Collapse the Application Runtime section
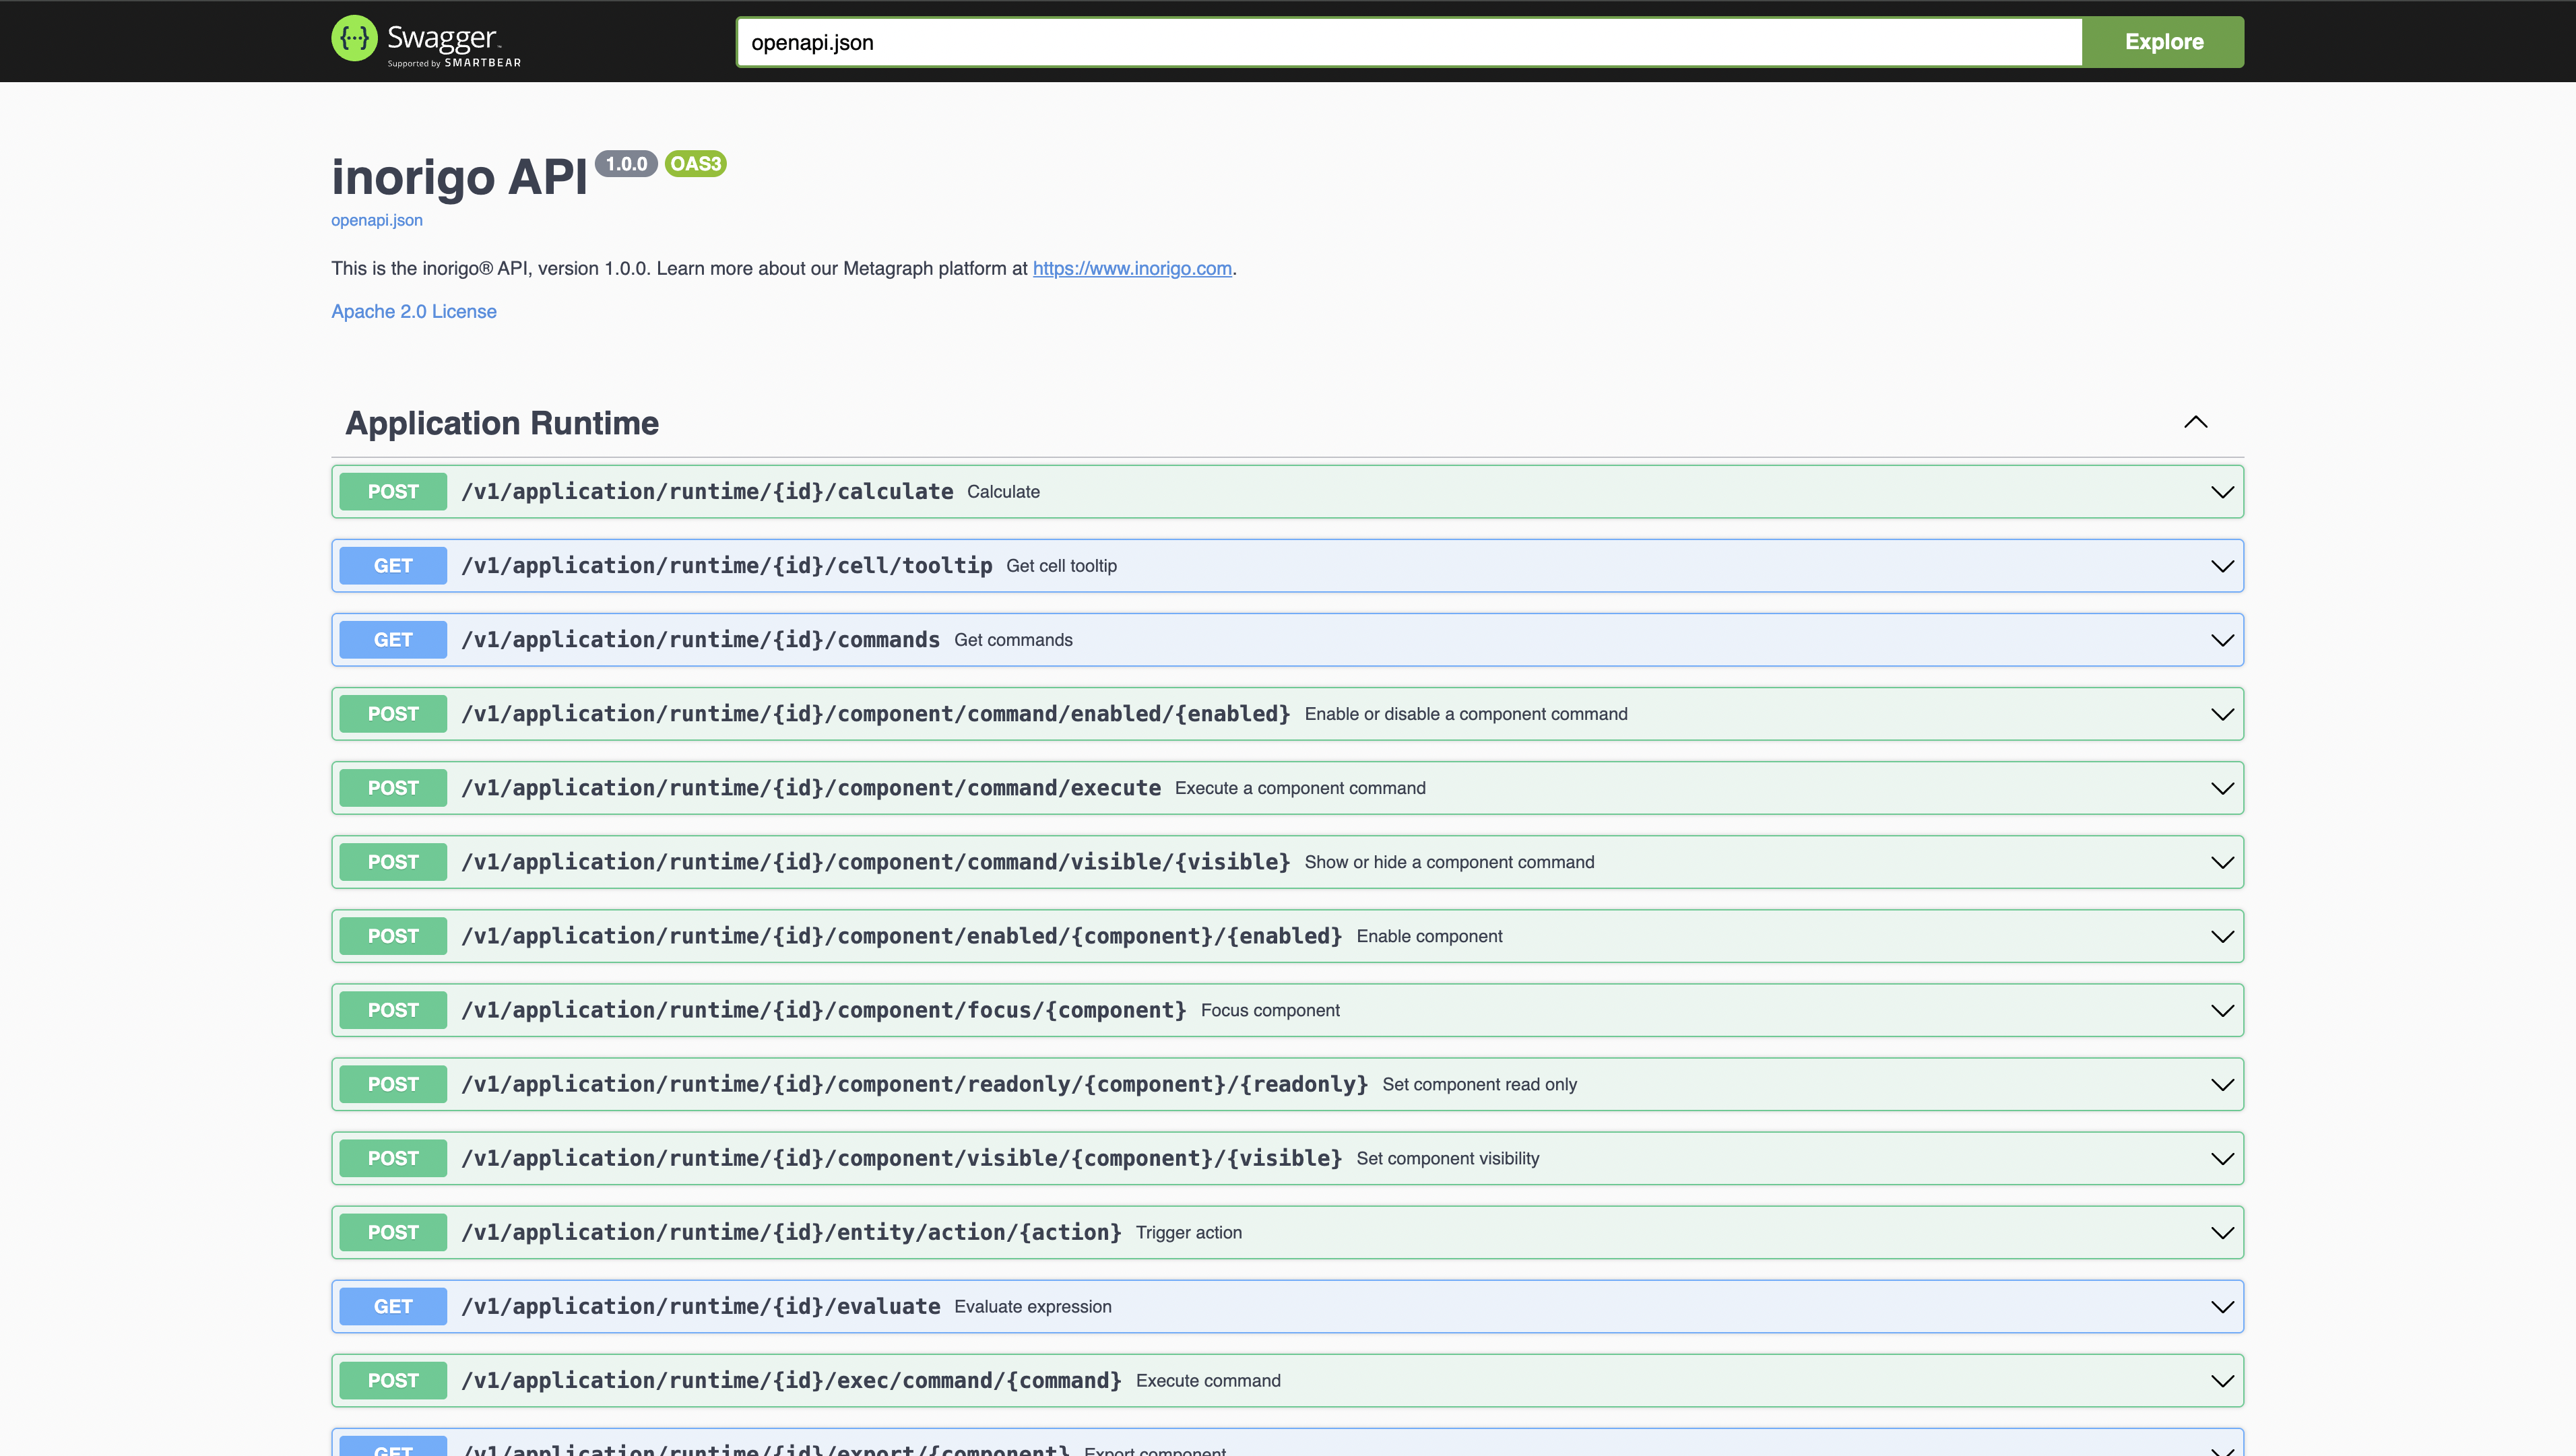This screenshot has height=1456, width=2576. point(2195,422)
